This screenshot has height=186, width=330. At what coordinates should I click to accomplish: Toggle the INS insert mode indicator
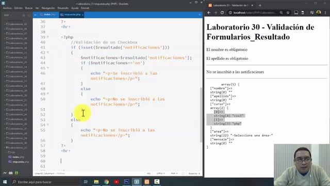(x=148, y=174)
